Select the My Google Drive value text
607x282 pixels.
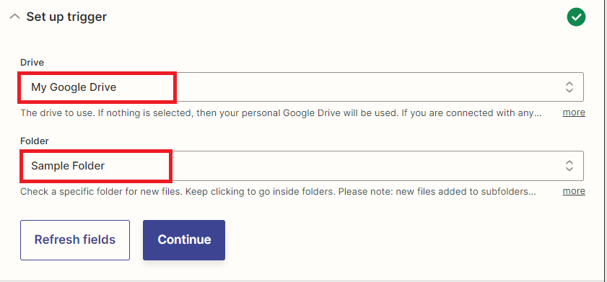74,87
